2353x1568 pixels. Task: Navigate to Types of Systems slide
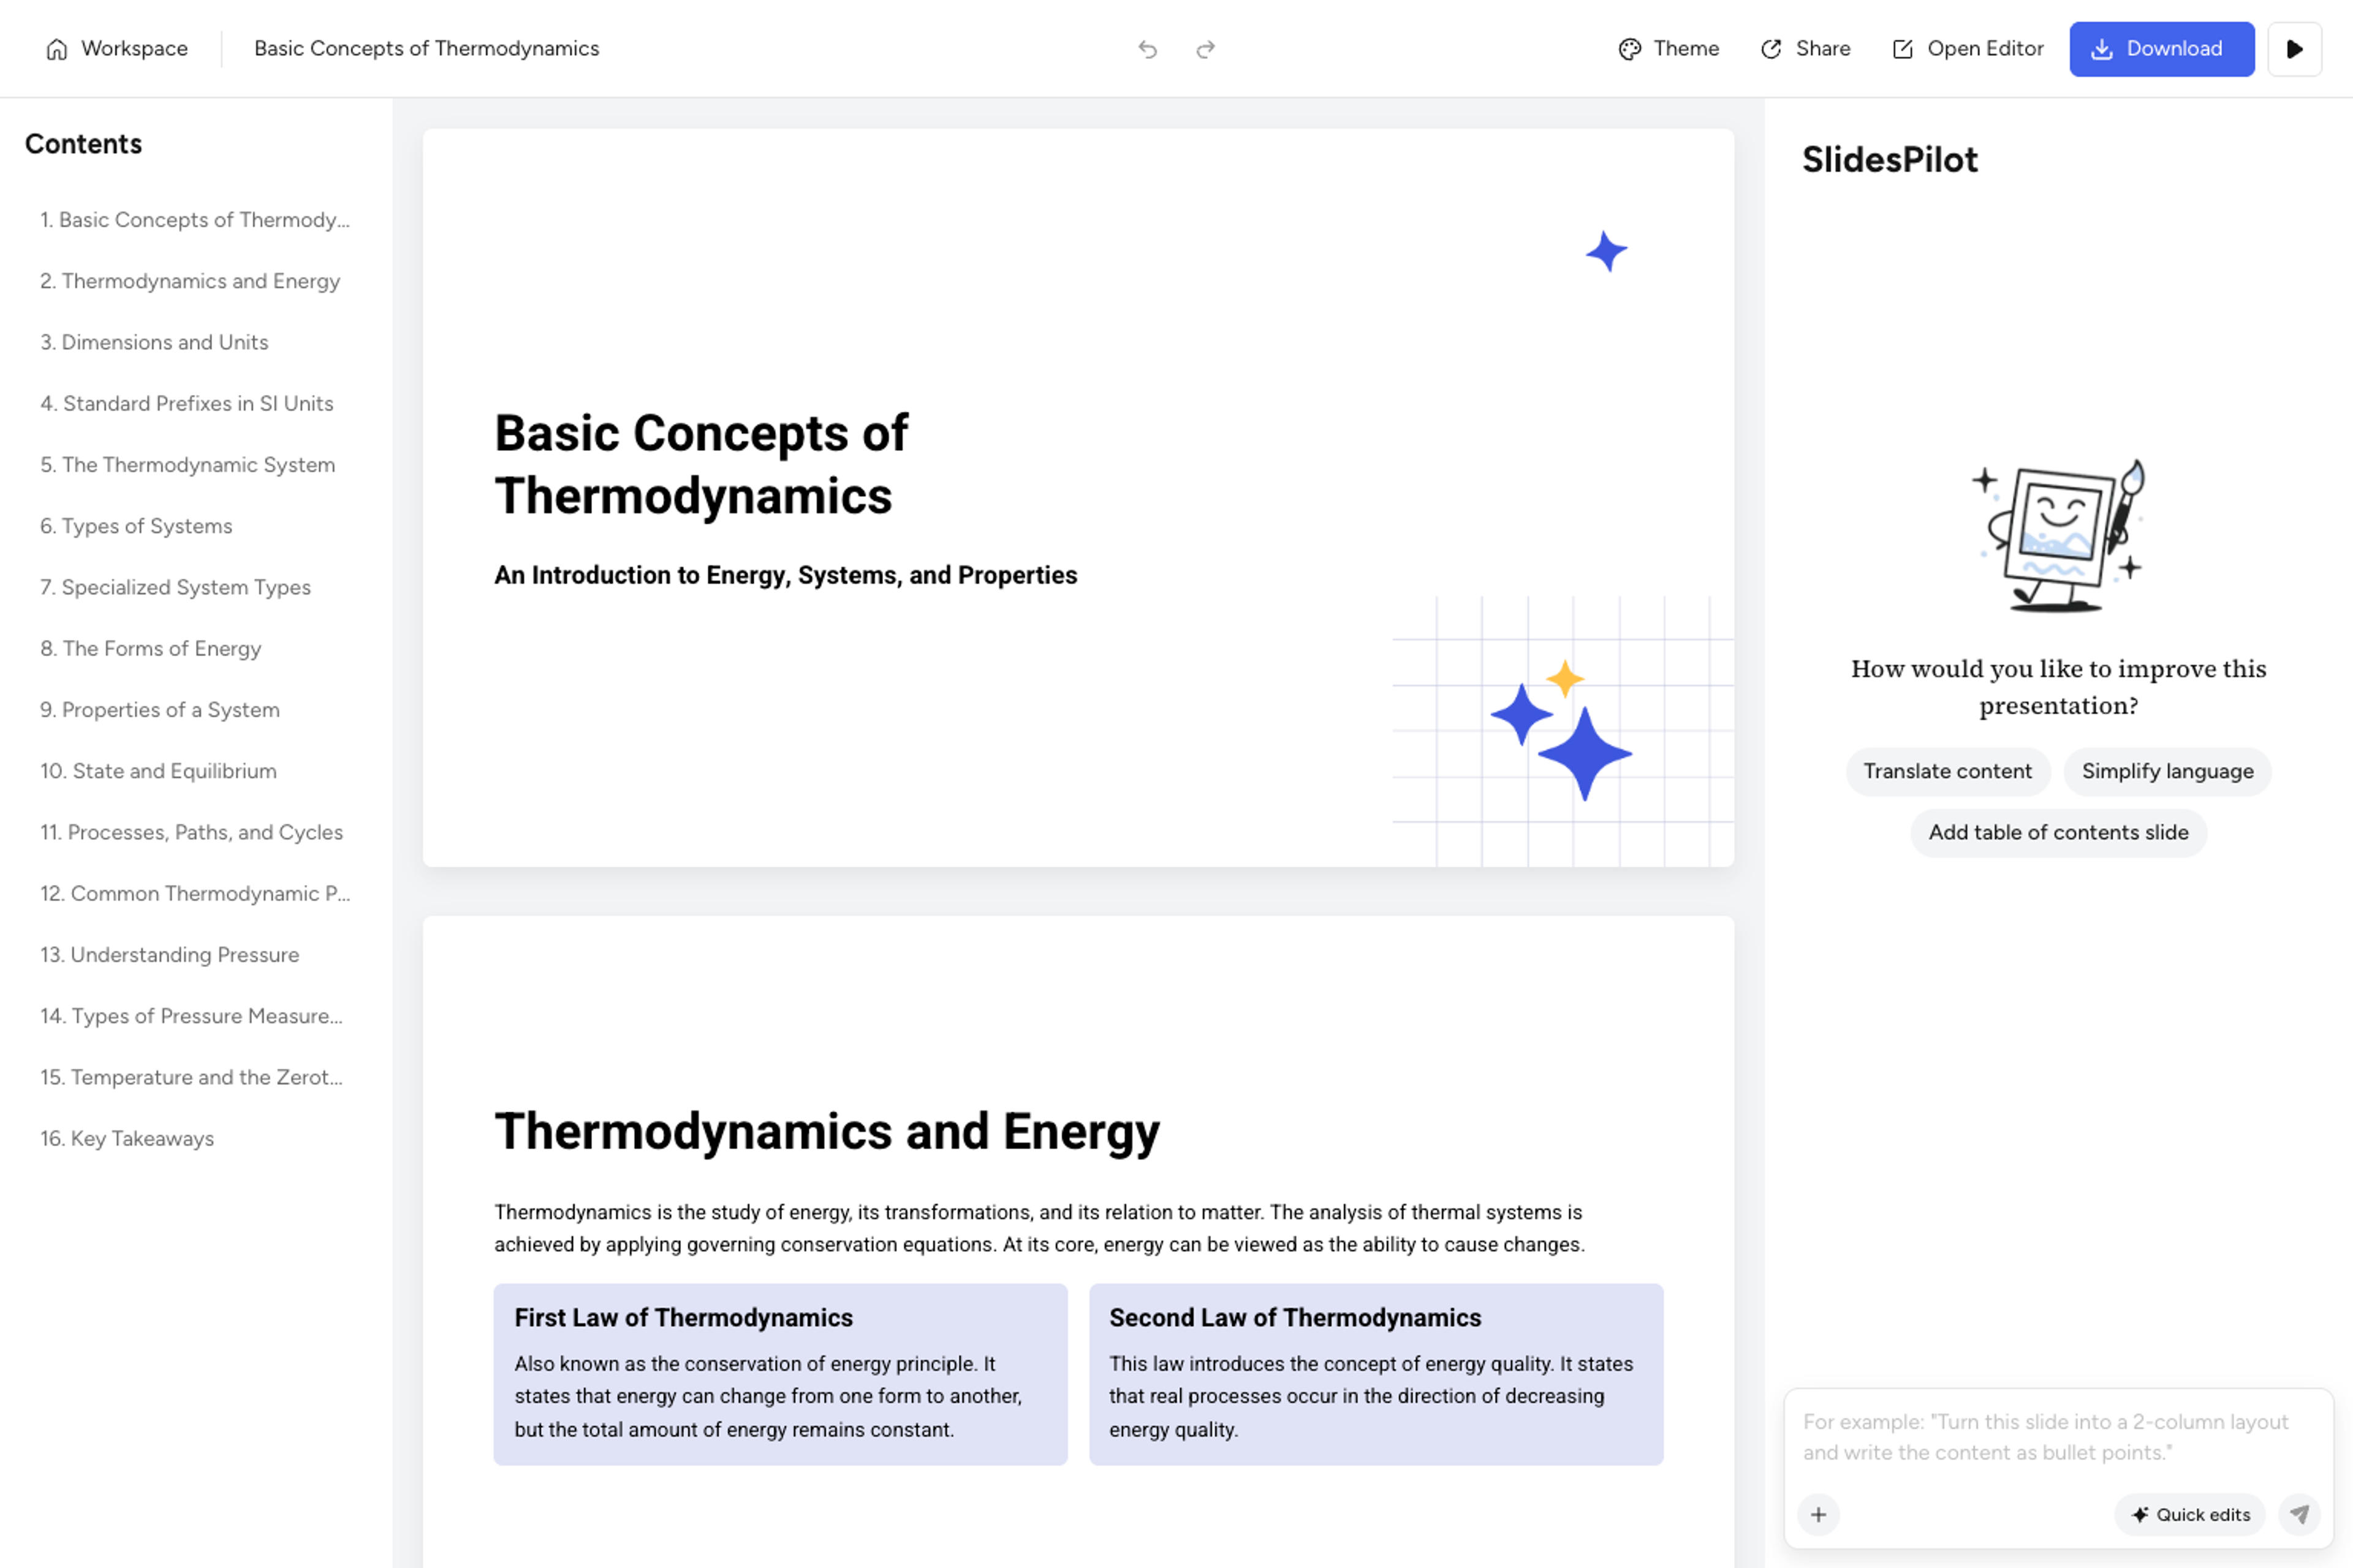[136, 526]
